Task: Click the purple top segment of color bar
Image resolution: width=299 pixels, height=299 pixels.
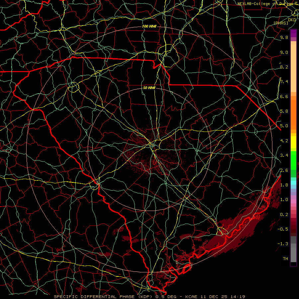Action: tap(293, 33)
